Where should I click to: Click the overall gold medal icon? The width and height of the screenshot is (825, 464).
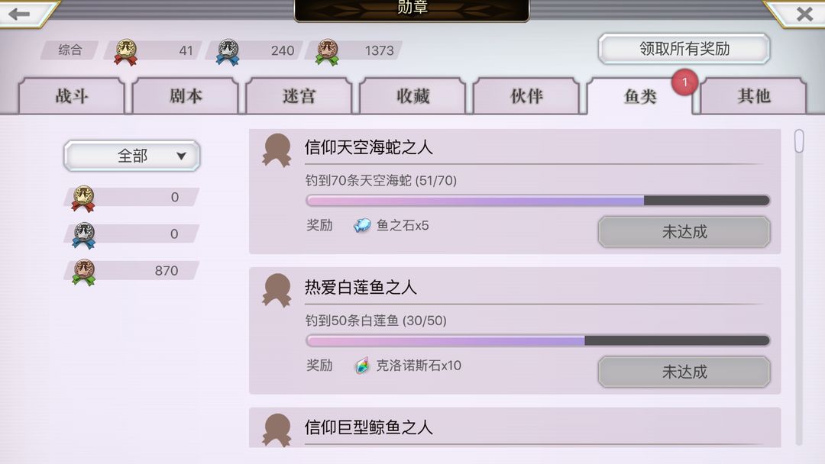click(x=126, y=52)
